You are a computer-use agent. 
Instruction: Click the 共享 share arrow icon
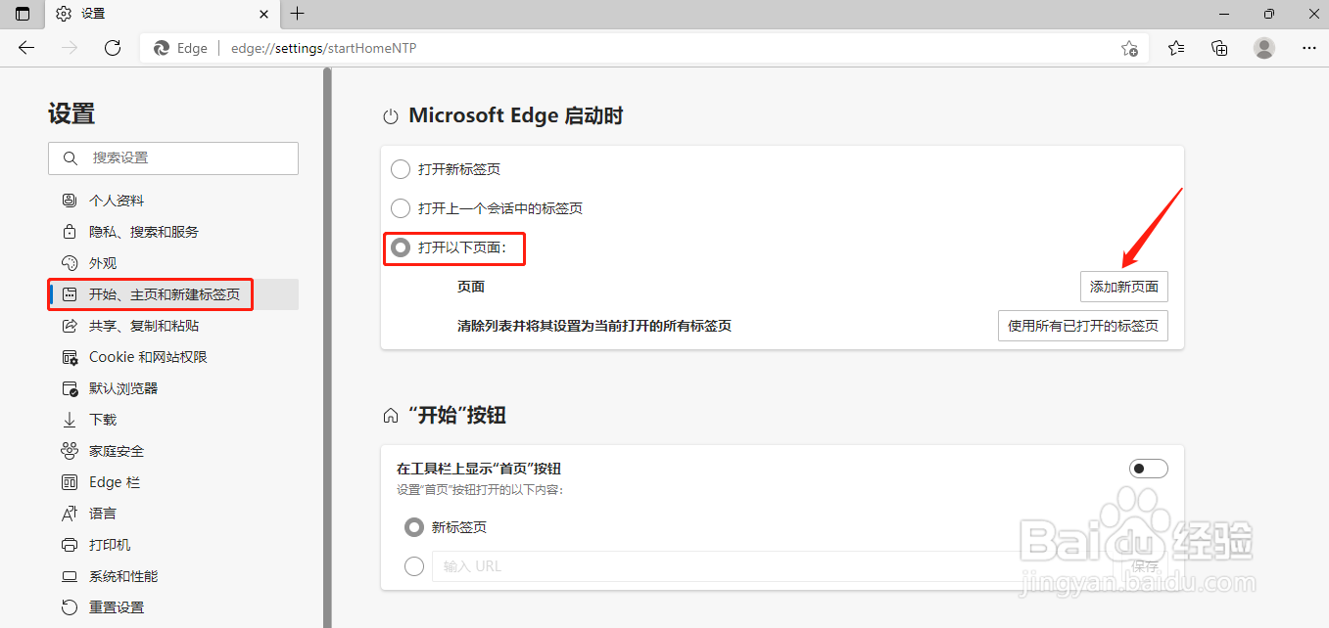coord(70,326)
